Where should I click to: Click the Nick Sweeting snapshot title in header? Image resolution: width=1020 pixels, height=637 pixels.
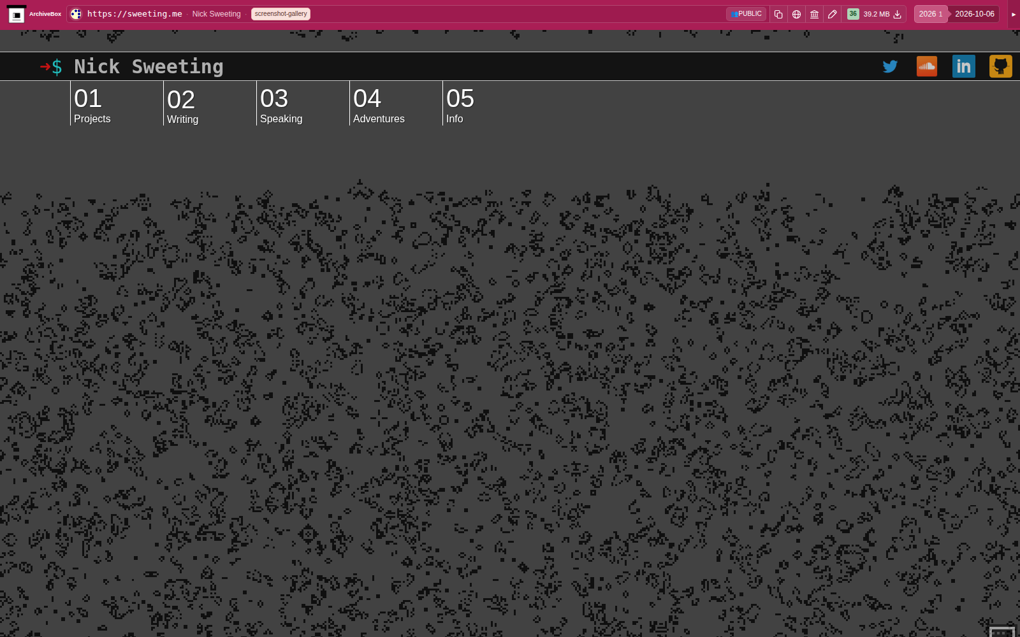pyautogui.click(x=216, y=14)
